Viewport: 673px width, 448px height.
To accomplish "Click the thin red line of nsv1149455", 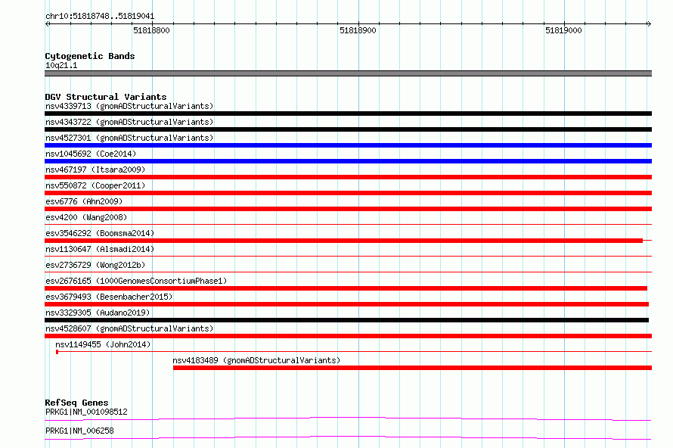I will pyautogui.click(x=354, y=352).
